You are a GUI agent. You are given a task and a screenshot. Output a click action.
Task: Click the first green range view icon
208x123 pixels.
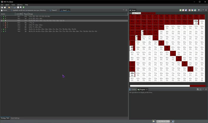point(180,10)
